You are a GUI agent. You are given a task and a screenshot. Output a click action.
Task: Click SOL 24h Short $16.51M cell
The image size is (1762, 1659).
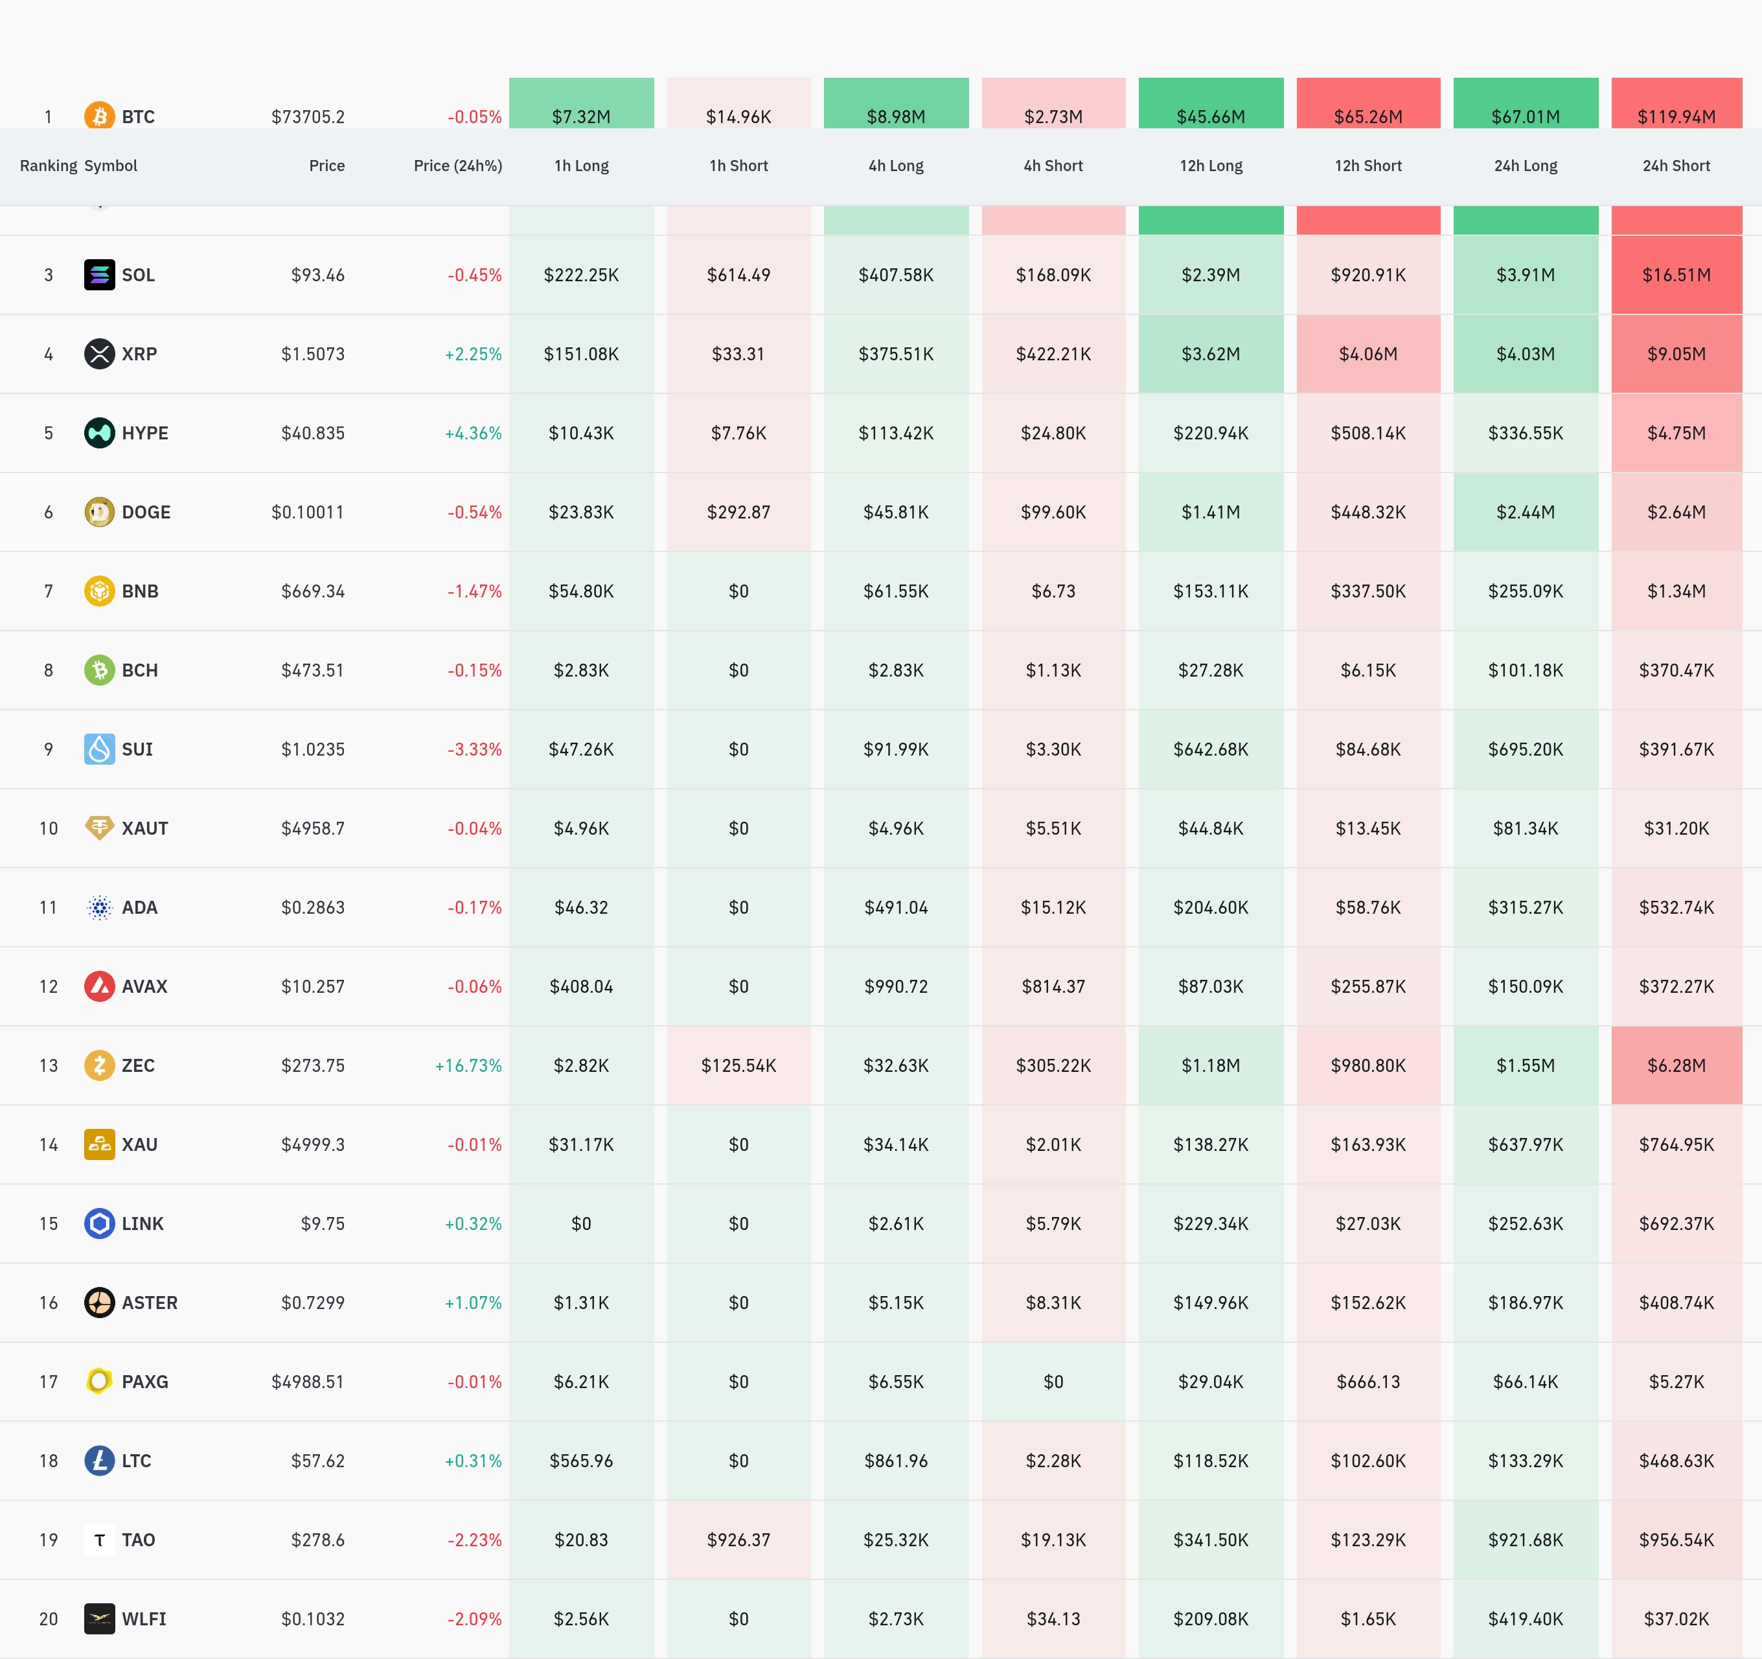click(x=1675, y=275)
